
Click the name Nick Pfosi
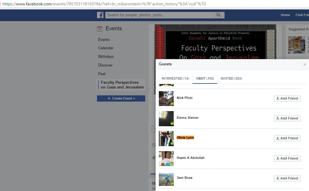[x=185, y=98]
